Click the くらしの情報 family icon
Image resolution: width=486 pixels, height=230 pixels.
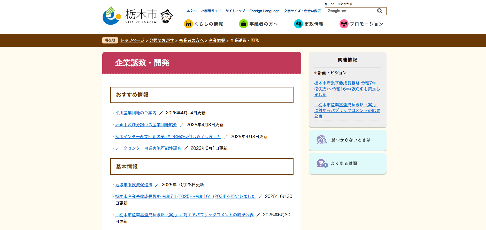pos(188,24)
